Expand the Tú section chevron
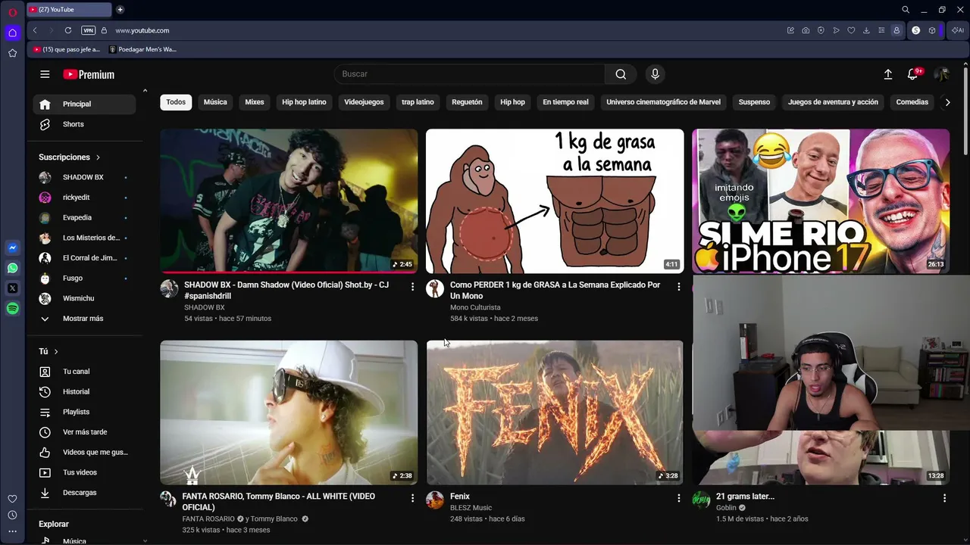The height and width of the screenshot is (545, 970). pyautogui.click(x=56, y=351)
